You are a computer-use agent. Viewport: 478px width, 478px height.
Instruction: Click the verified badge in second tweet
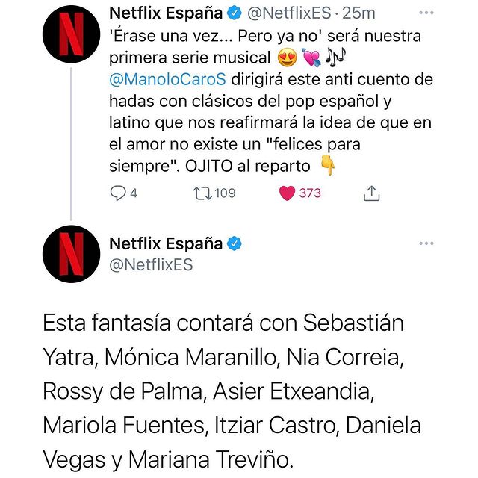tap(235, 243)
